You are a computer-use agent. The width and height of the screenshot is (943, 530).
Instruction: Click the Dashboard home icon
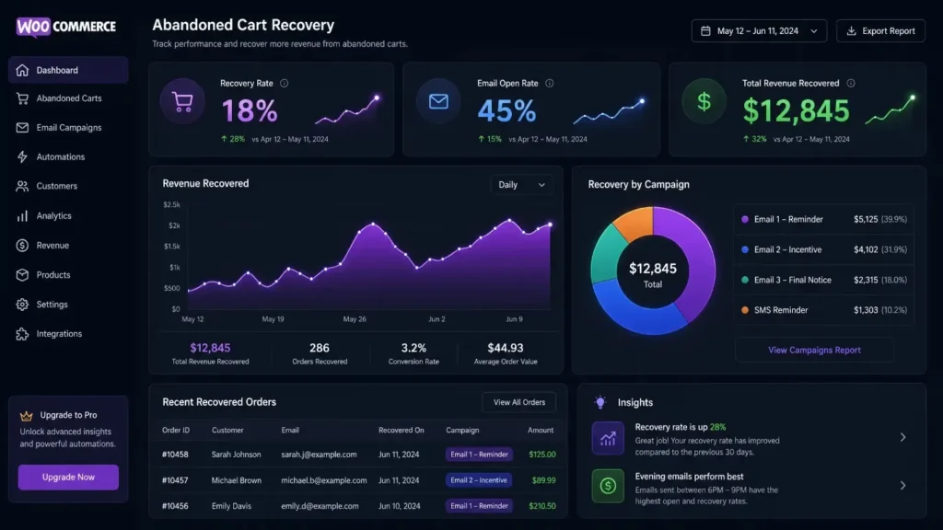click(x=22, y=70)
